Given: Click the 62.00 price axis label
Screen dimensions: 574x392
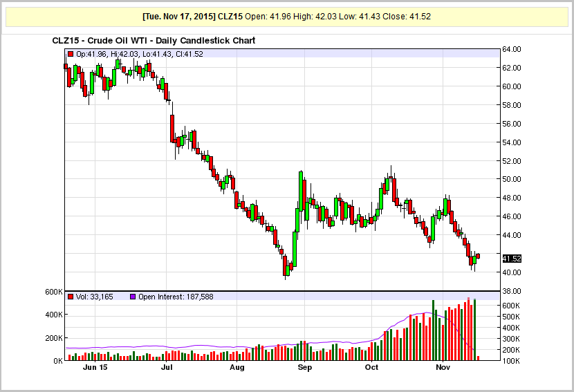Looking at the screenshot, I should (511, 68).
